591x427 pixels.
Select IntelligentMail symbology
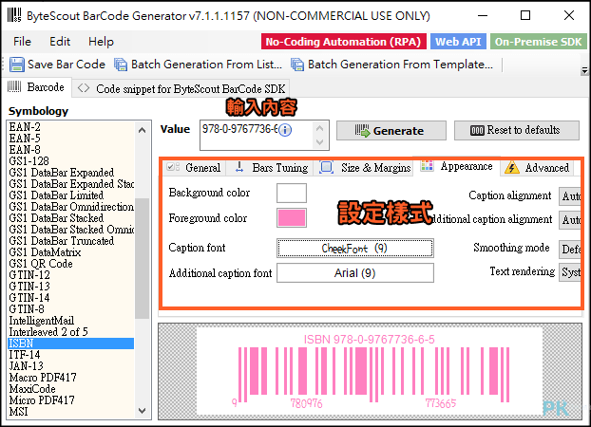(x=70, y=321)
